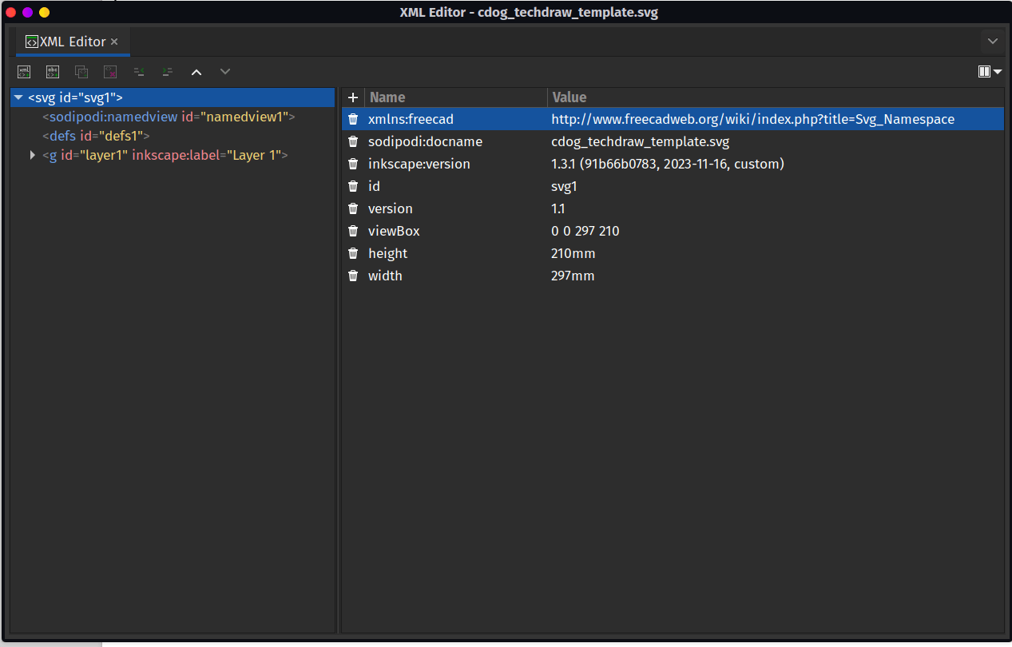
Task: Open the panel layout dropdown
Action: click(990, 72)
